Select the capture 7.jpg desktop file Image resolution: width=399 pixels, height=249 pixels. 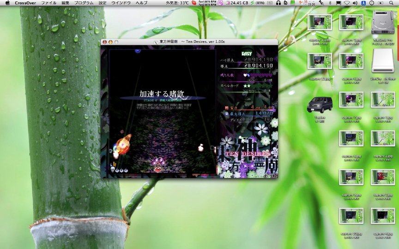[x=351, y=100]
